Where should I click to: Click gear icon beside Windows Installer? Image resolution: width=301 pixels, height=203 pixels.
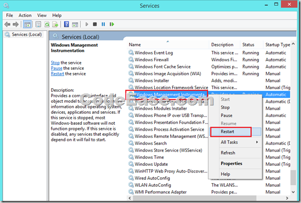(131, 80)
